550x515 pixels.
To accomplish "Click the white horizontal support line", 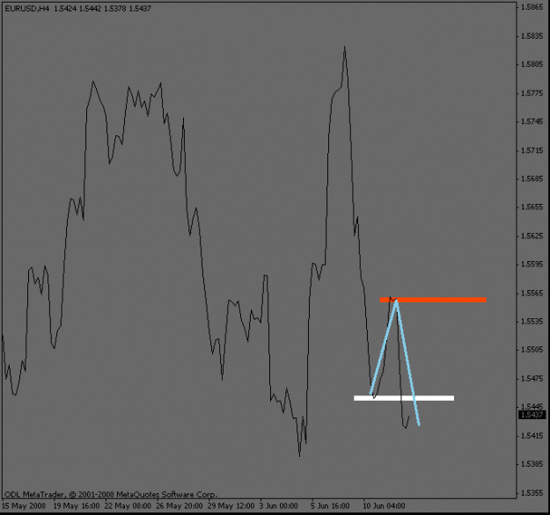I will pos(404,398).
